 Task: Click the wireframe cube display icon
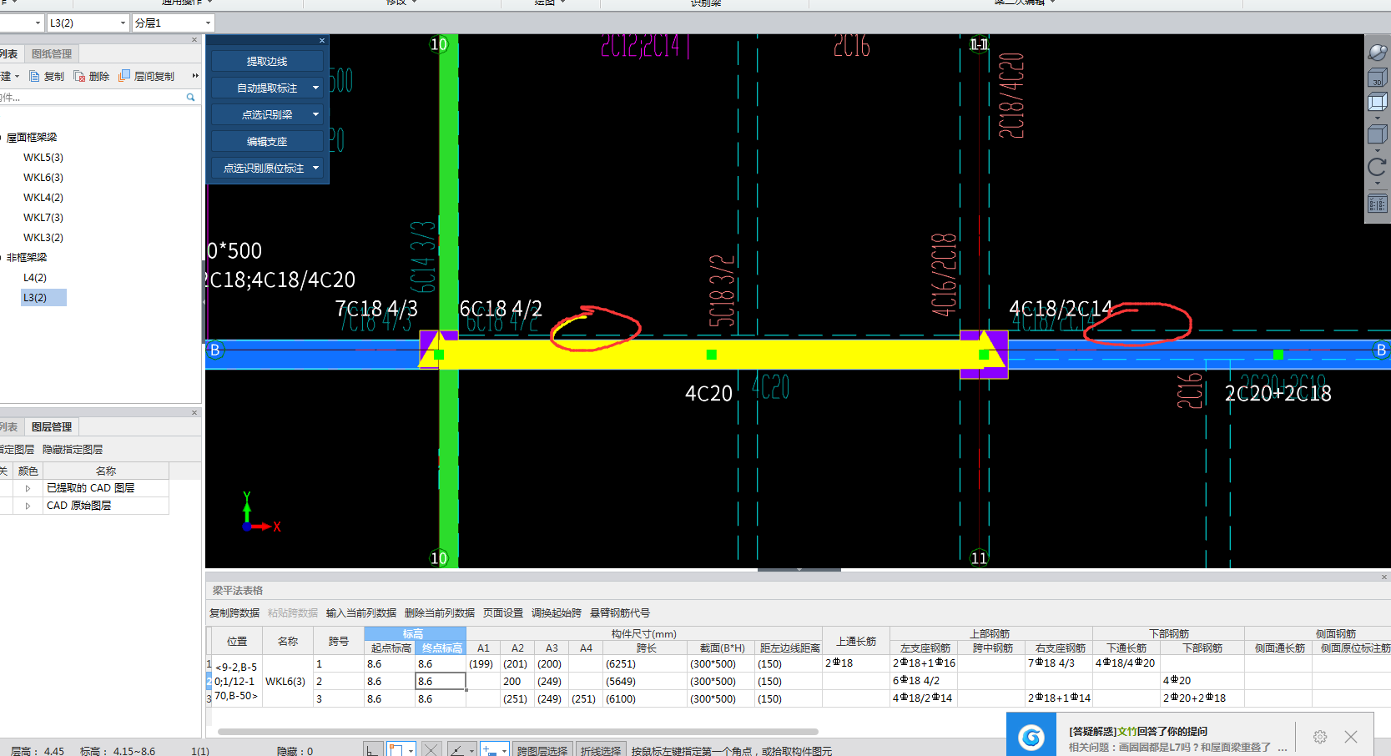[1377, 102]
